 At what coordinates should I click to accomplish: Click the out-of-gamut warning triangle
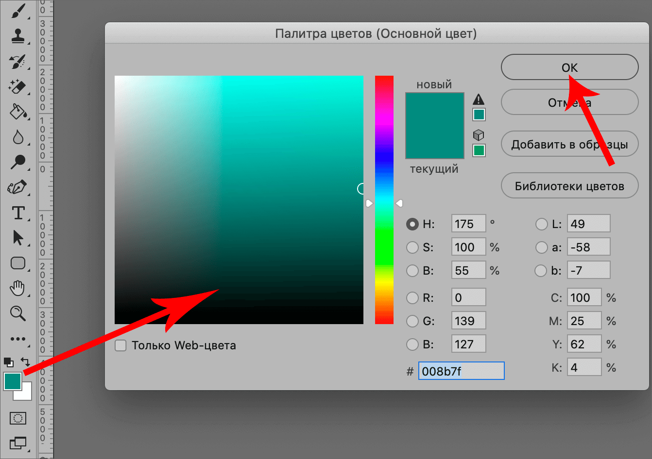(x=479, y=99)
